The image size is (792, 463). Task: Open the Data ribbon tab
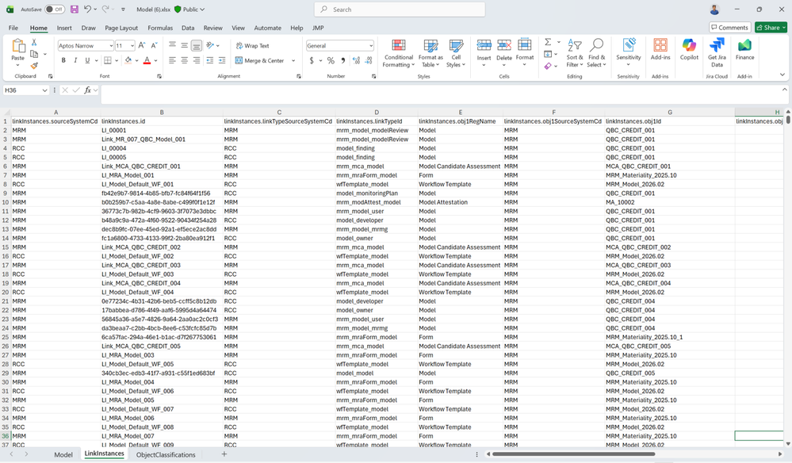[188, 28]
